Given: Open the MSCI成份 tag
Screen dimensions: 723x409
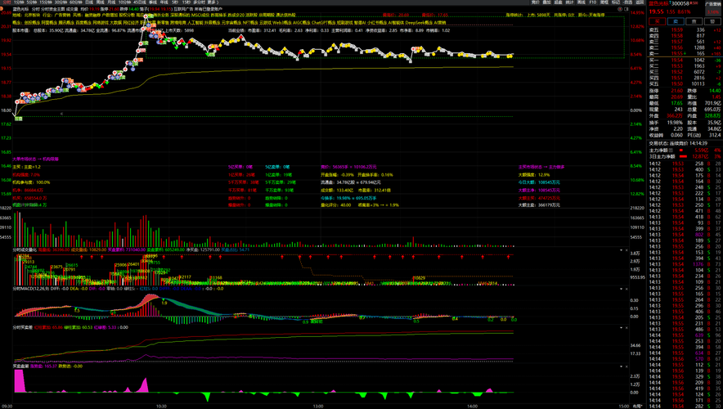Looking at the screenshot, I should (x=200, y=16).
